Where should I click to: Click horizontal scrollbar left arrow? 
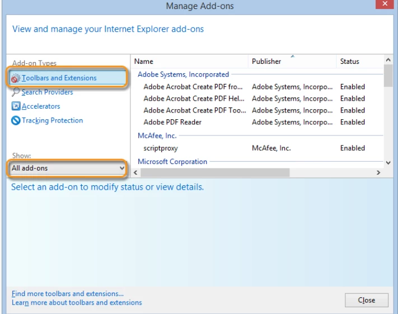[135, 172]
